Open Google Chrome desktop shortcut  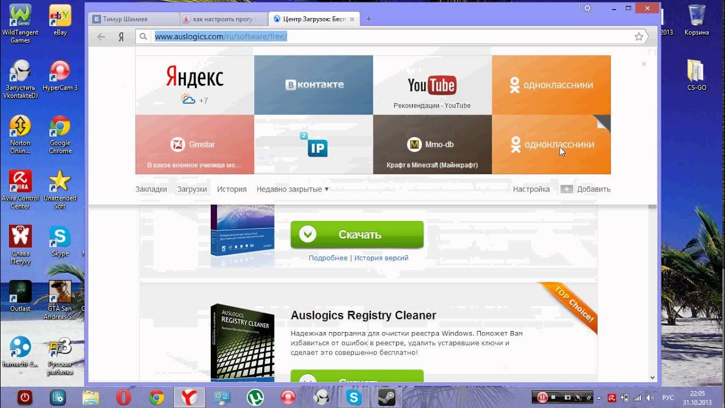[60, 134]
